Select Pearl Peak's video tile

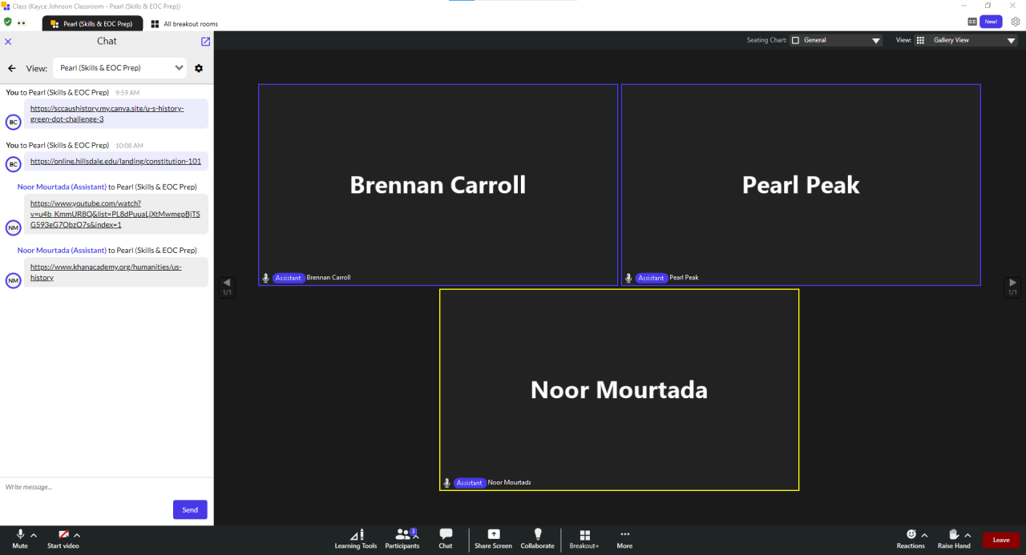coord(801,185)
